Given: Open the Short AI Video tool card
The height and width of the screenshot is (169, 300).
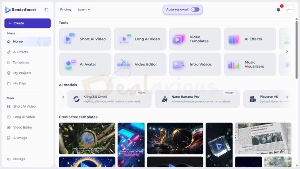Looking at the screenshot, I should click(85, 39).
